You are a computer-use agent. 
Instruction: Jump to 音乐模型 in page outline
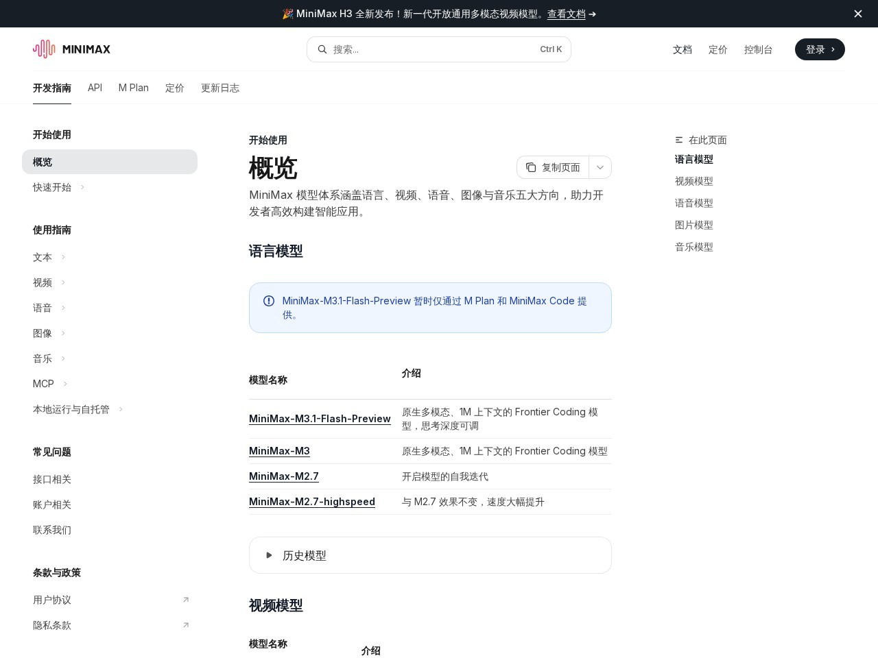[694, 247]
